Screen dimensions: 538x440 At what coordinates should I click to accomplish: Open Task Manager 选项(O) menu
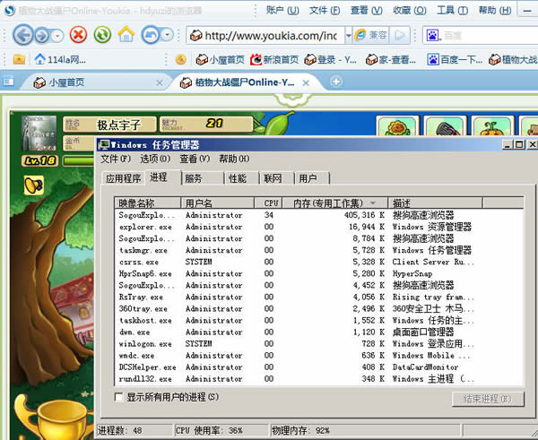coord(155,159)
